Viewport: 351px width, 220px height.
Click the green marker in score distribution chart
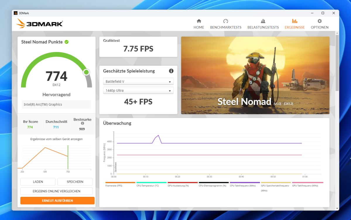[68, 157]
